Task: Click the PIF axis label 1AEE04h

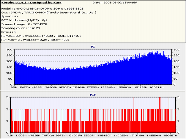Action: 153,136
